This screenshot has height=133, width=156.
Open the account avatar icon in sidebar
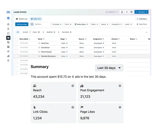tap(8, 18)
